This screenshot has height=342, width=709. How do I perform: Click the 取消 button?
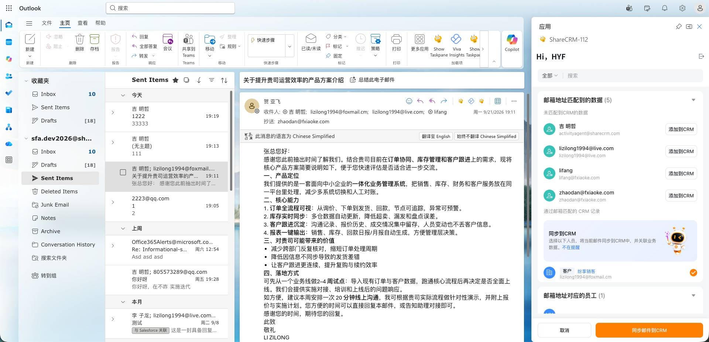pos(564,330)
